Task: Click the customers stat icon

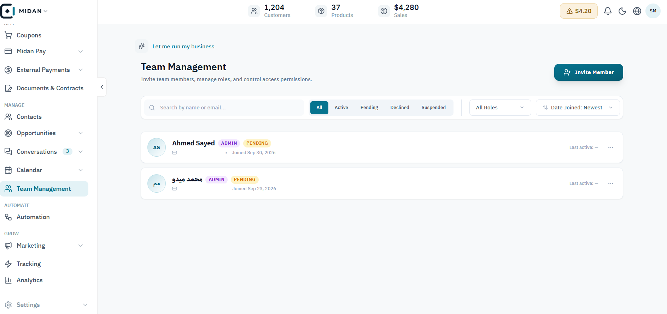Action: (254, 11)
